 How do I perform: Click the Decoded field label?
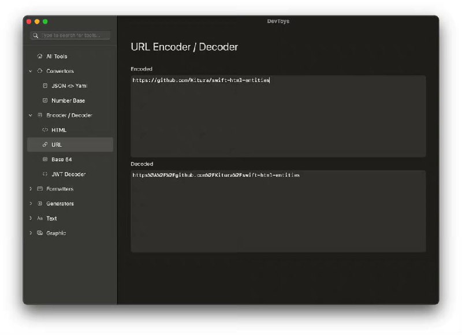(x=142, y=164)
